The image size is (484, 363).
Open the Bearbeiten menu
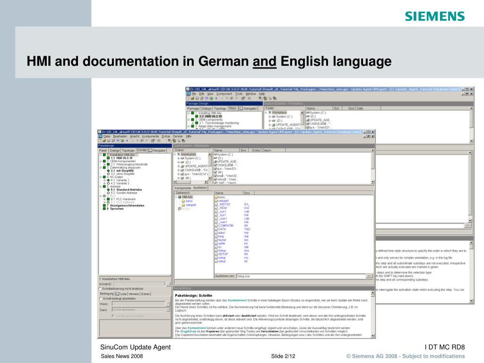coord(120,137)
